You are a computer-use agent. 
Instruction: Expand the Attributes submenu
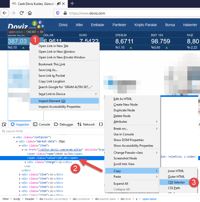point(132,121)
